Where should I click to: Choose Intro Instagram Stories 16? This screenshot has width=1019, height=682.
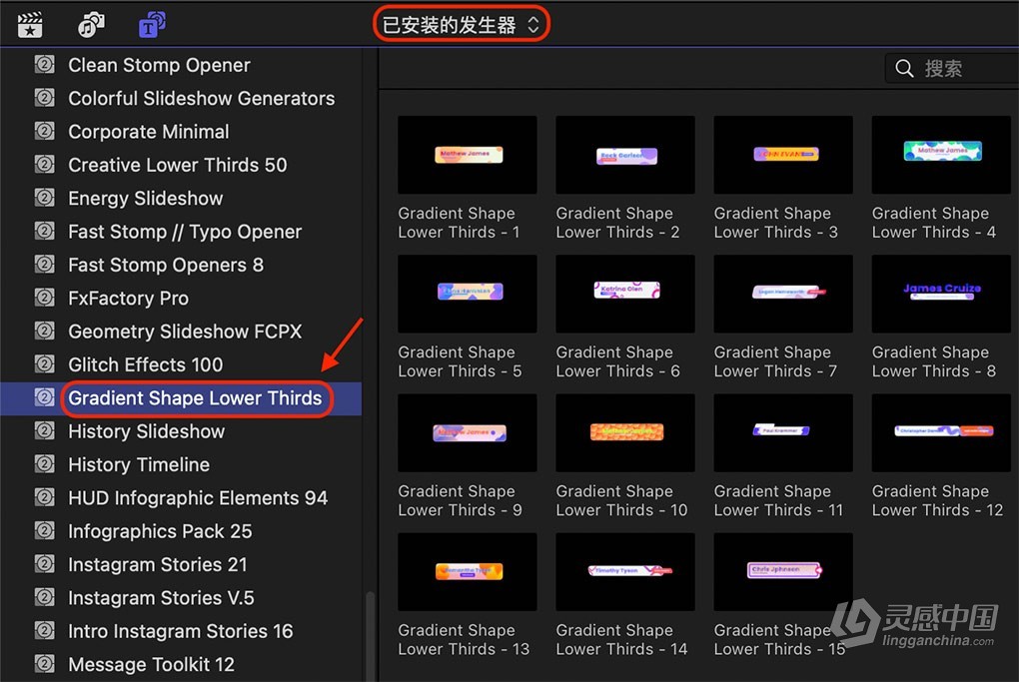(x=181, y=631)
